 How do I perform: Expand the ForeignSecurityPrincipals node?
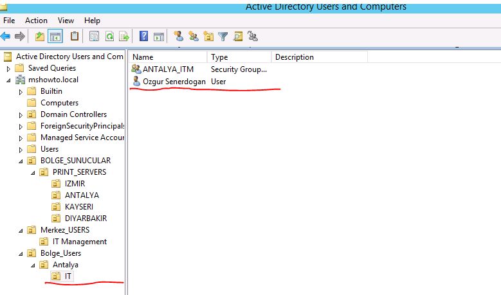tap(21, 127)
